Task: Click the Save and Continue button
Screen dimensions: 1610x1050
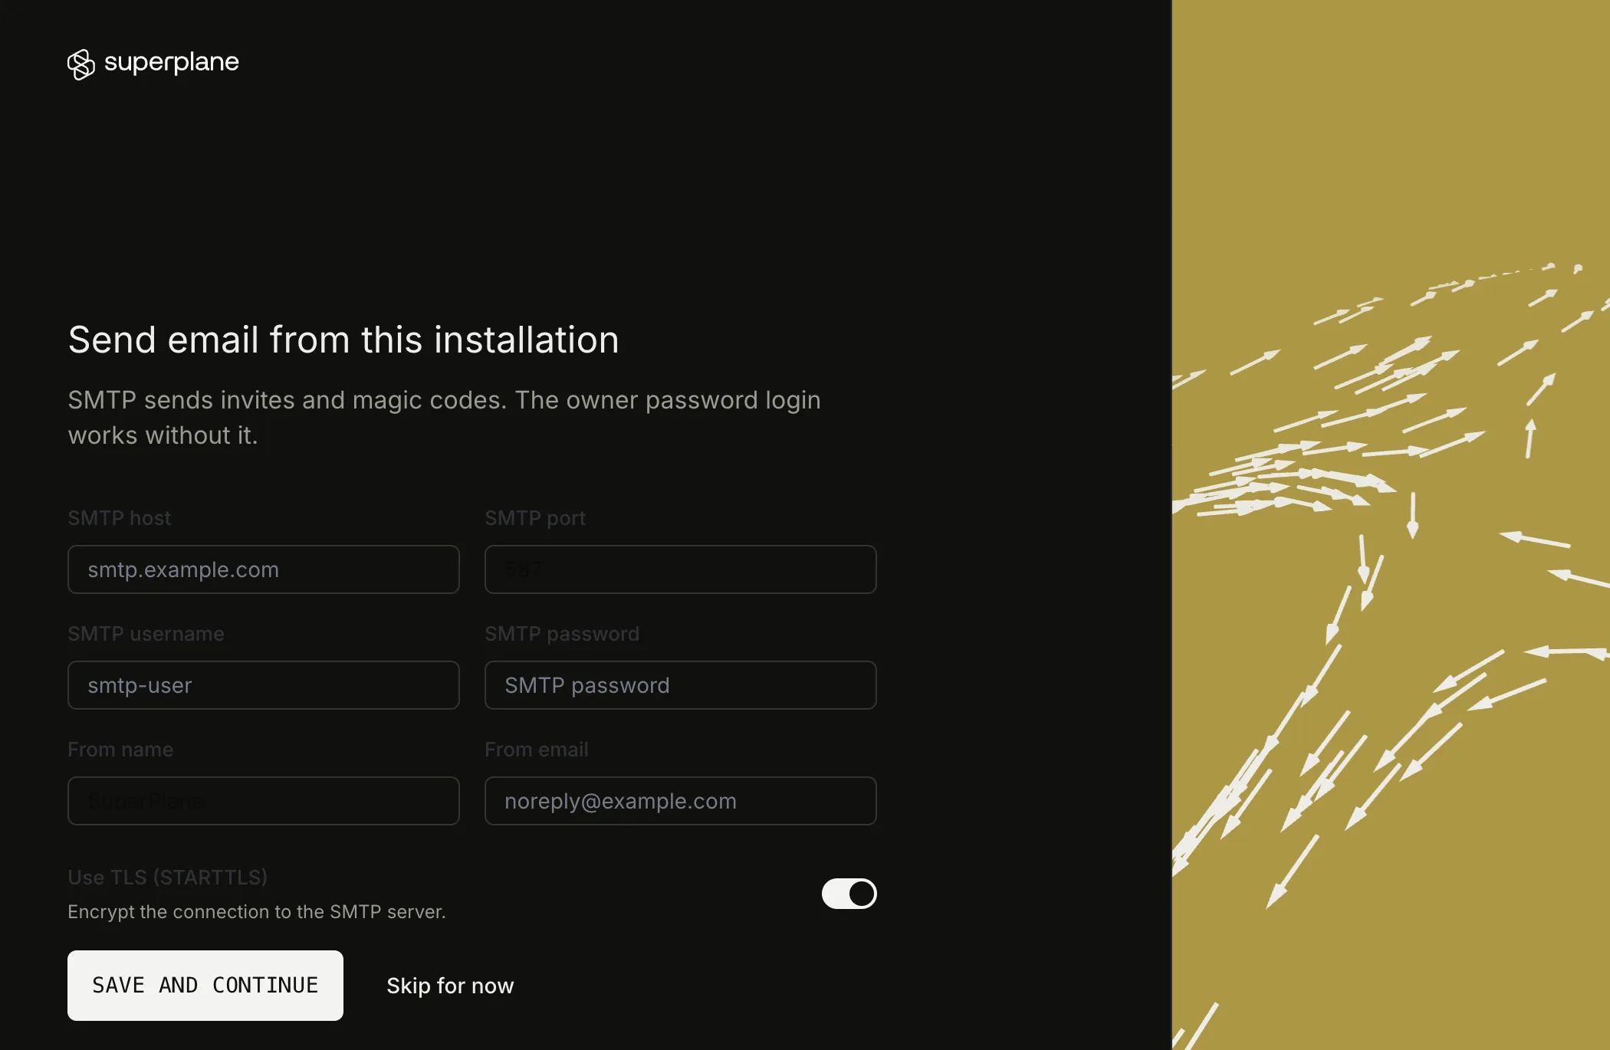Action: point(205,986)
